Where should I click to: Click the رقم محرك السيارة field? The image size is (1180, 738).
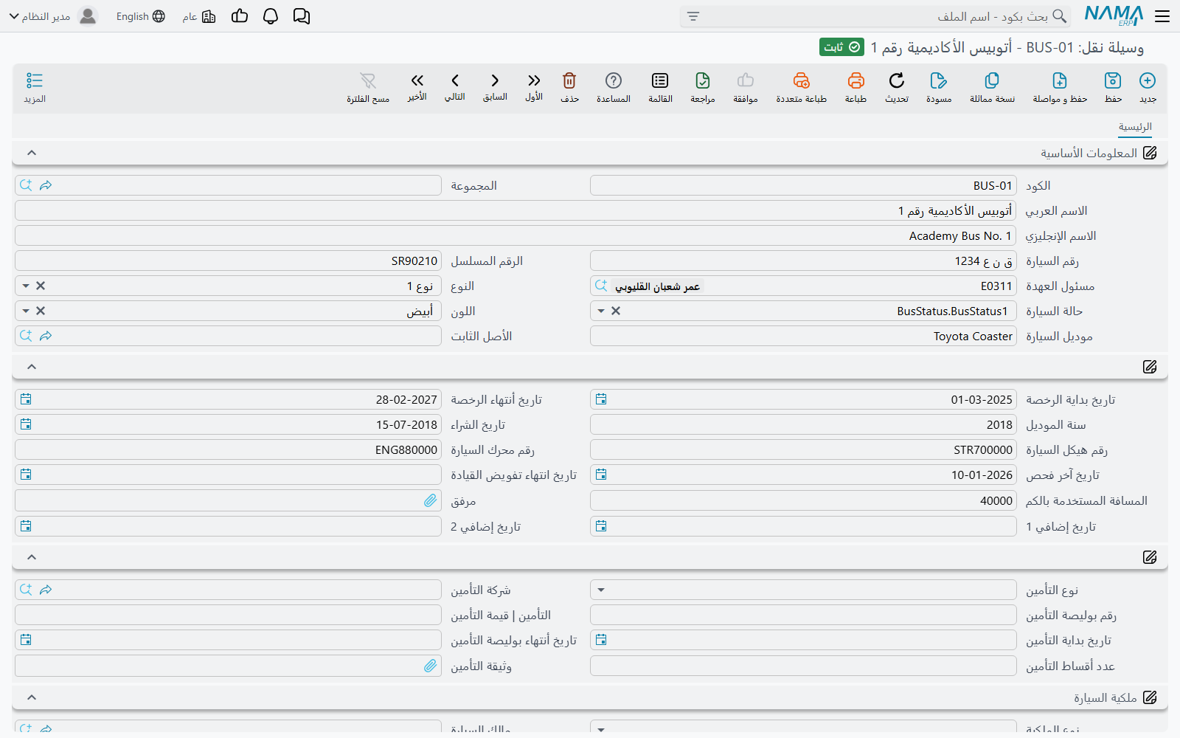click(228, 449)
